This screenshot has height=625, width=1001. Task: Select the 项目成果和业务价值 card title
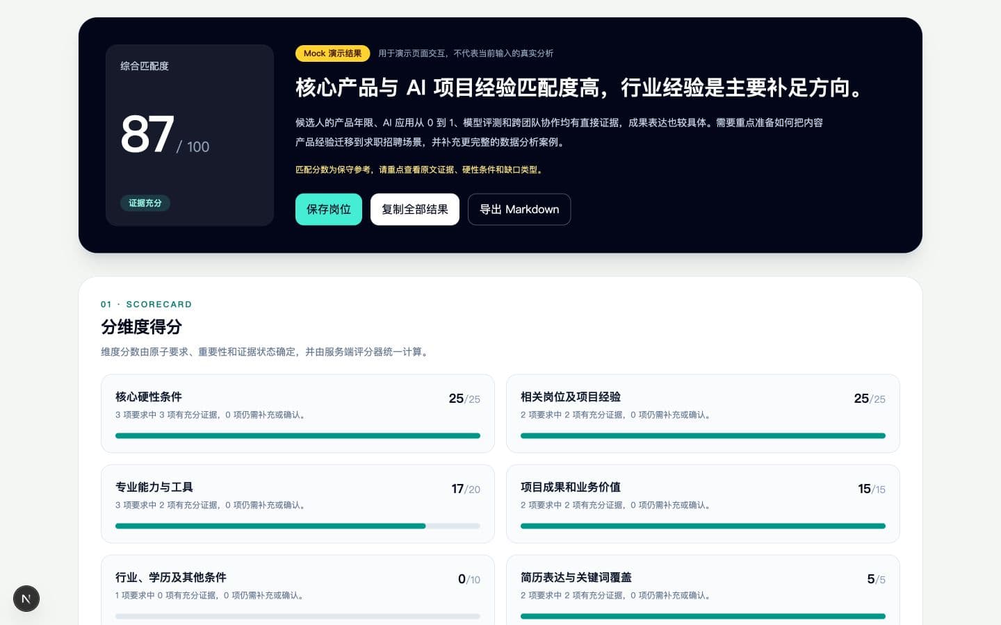click(571, 487)
